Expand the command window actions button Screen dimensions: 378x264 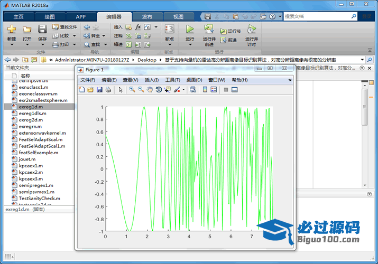pyautogui.click(x=370, y=194)
